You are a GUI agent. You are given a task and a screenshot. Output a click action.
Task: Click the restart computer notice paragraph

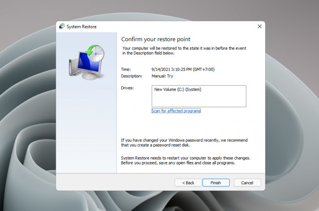point(185,160)
